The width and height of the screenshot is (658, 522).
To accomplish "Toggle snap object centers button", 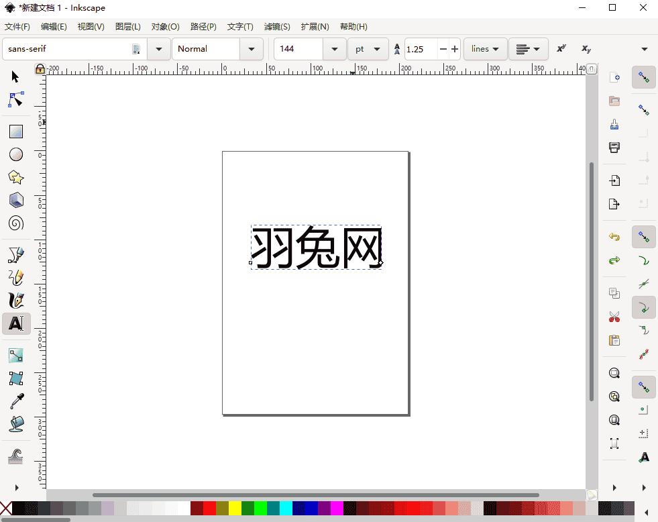I will pyautogui.click(x=644, y=410).
